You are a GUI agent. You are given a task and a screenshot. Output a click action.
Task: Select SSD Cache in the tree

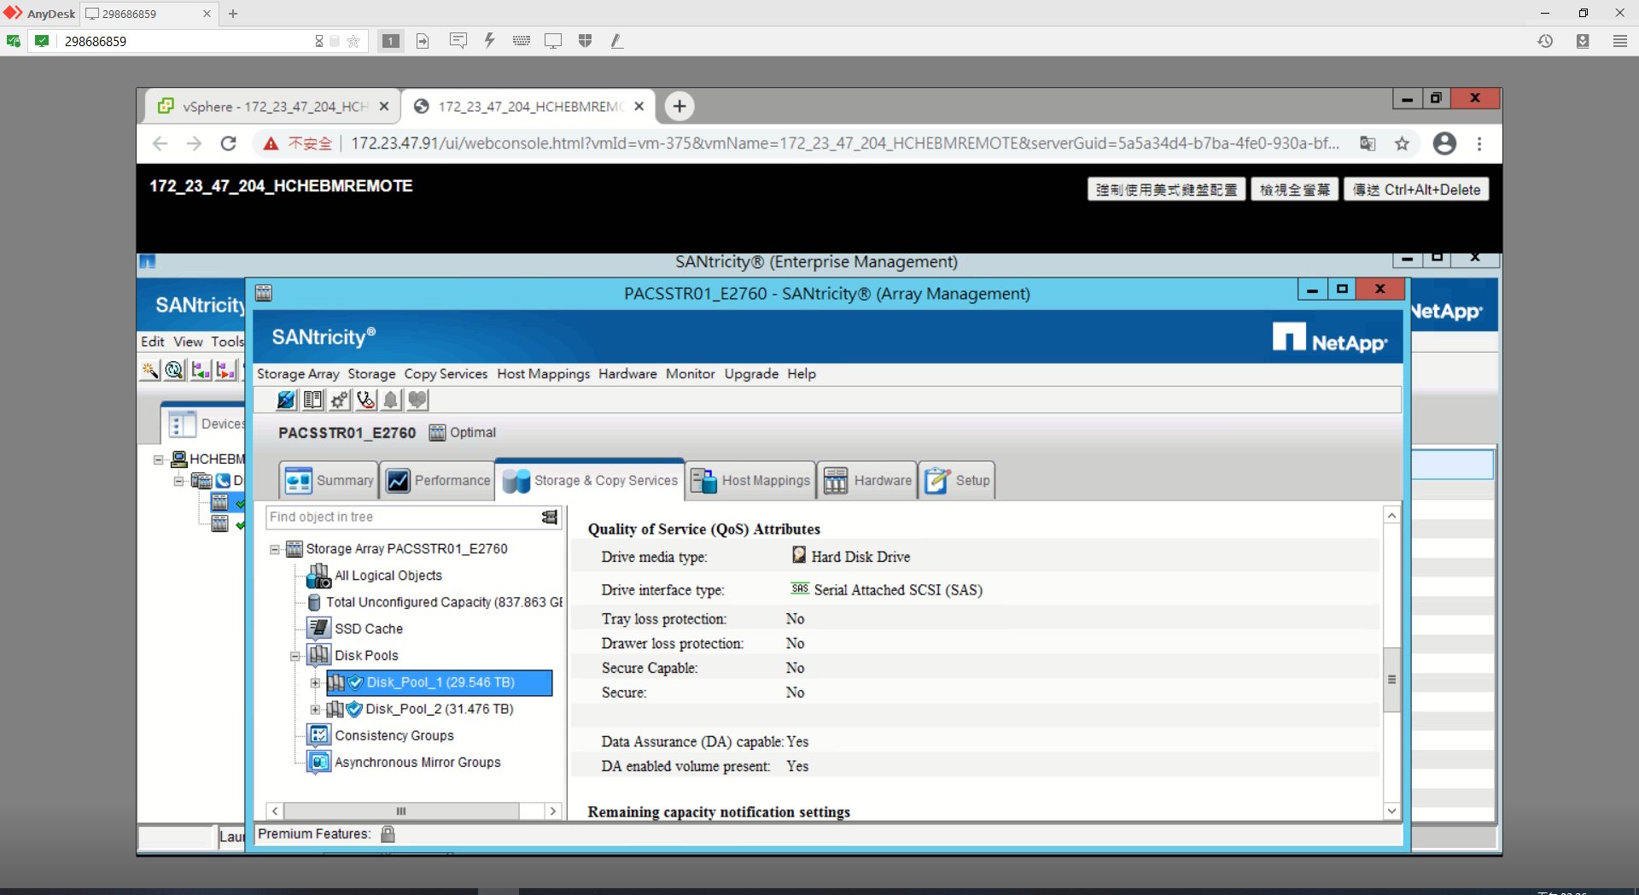pos(368,629)
